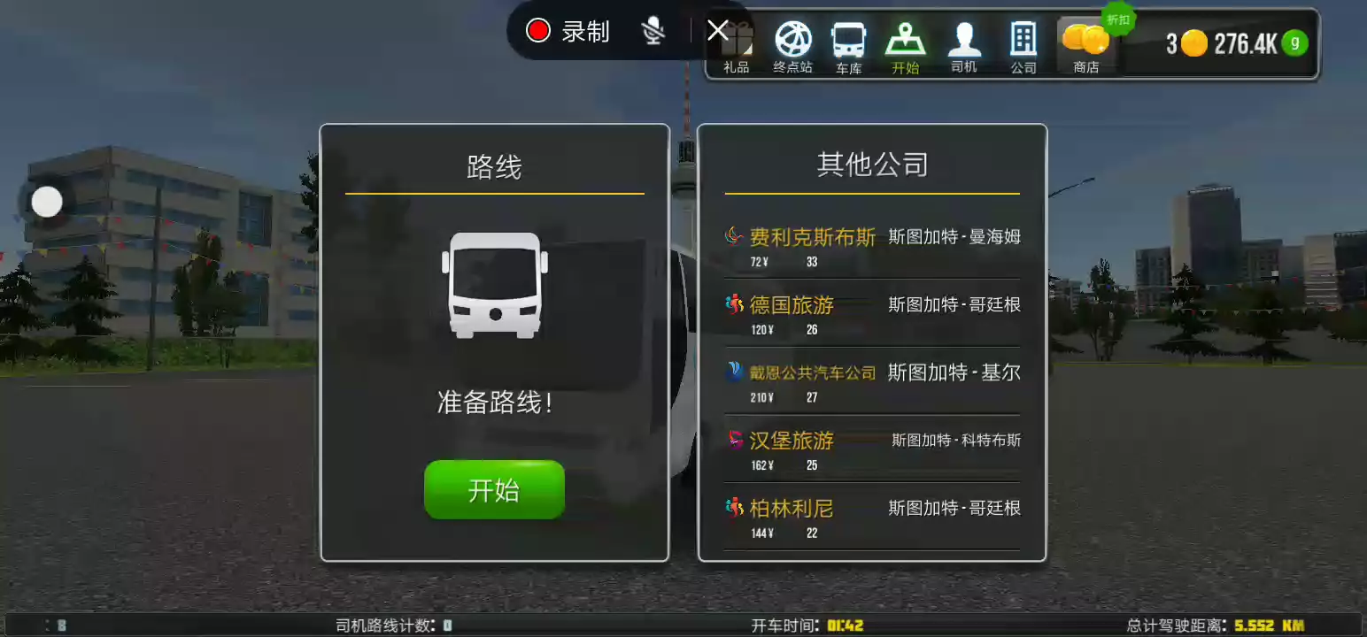
Task: Open the 公司 company building icon
Action: [x=1023, y=47]
